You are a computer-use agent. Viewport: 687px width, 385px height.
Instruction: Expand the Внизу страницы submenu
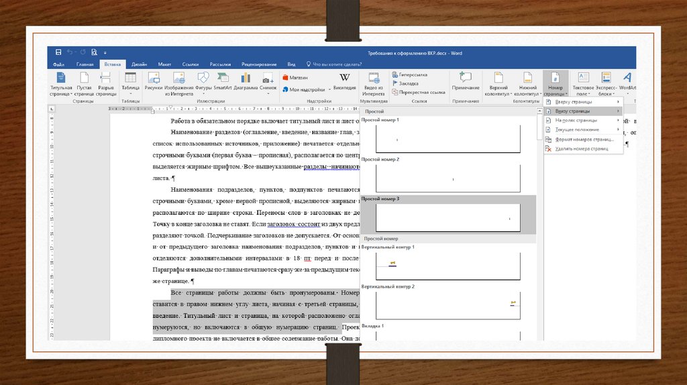pyautogui.click(x=583, y=111)
